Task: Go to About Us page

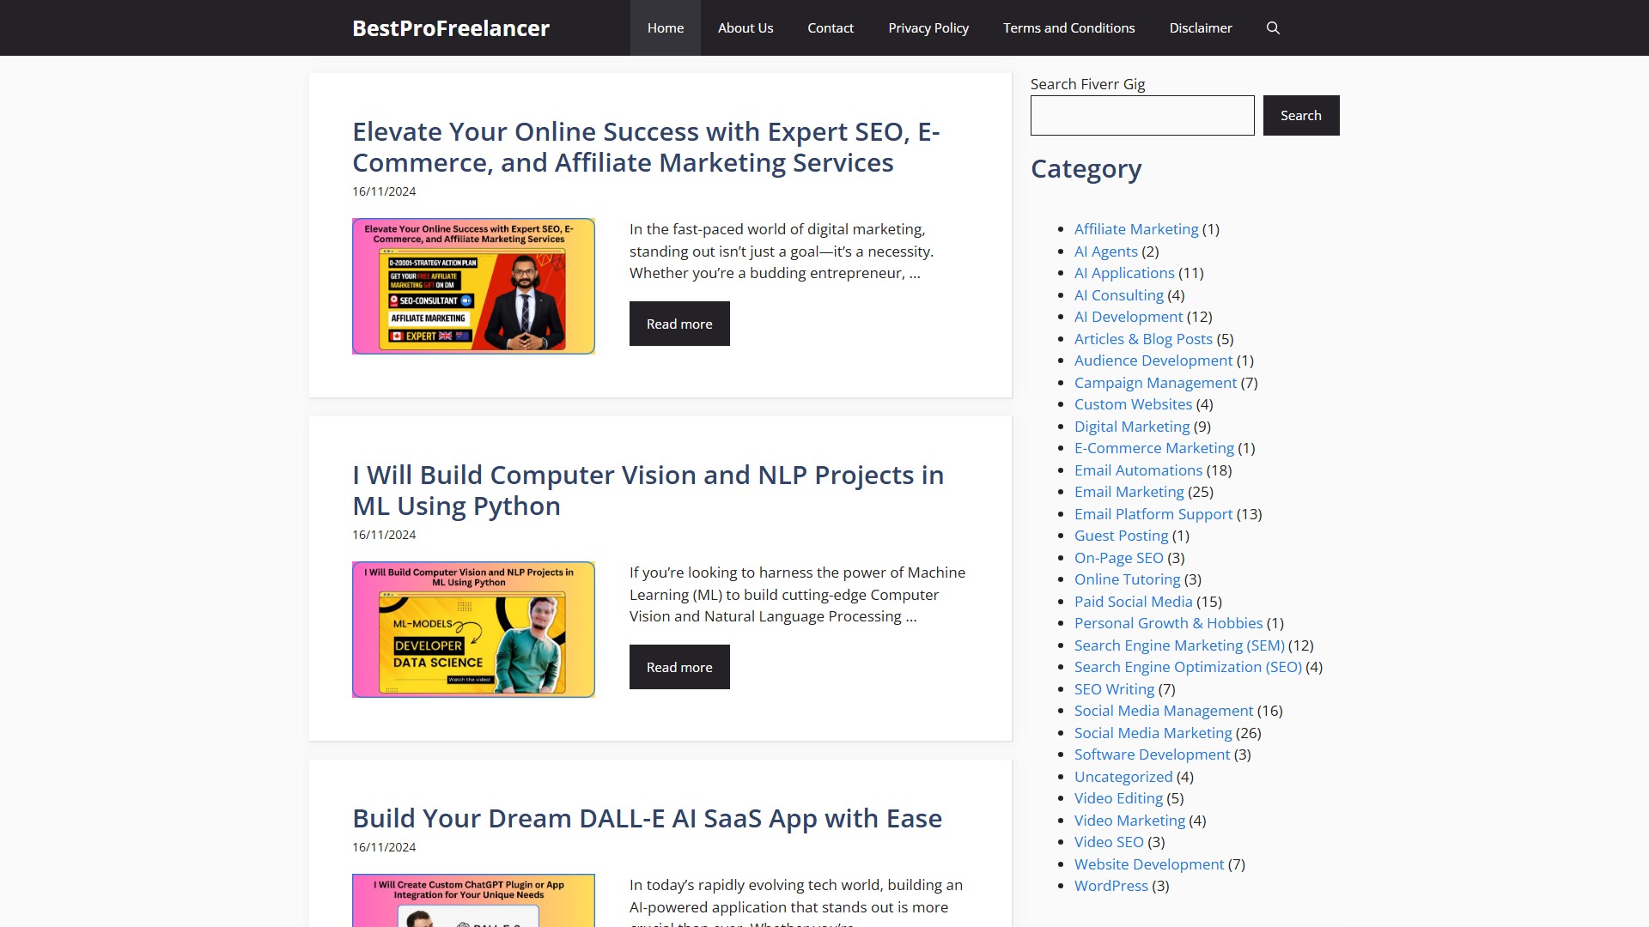Action: [745, 27]
